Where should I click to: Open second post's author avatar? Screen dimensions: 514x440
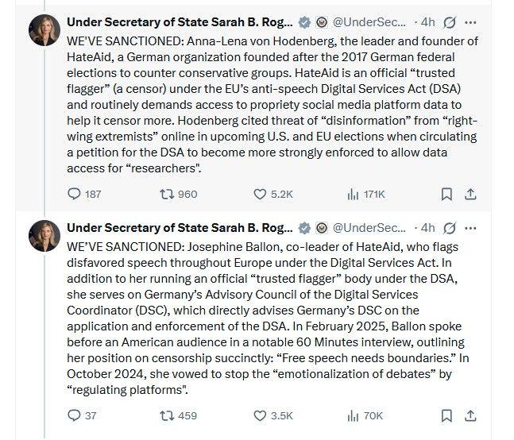coord(43,236)
